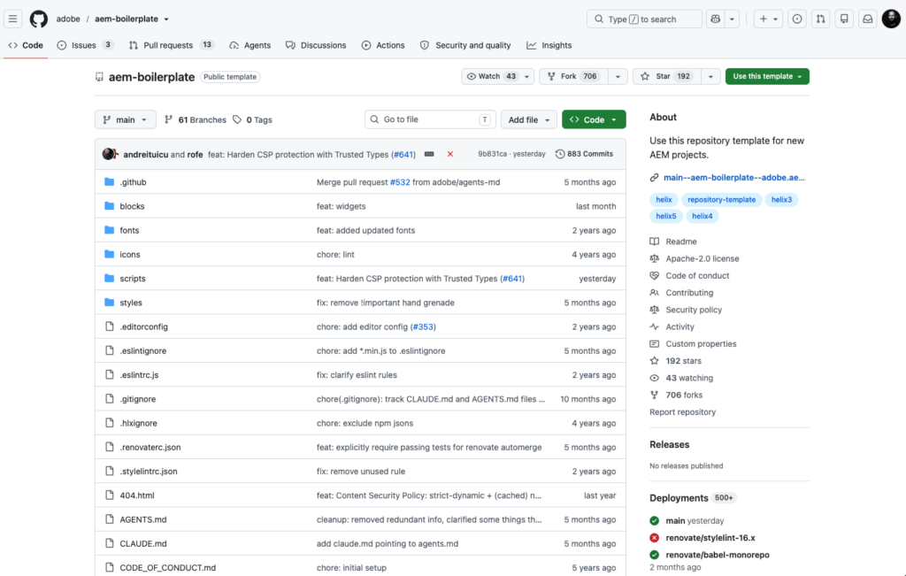906x576 pixels.
Task: Star the aem-boilerplate repository
Action: (x=667, y=76)
